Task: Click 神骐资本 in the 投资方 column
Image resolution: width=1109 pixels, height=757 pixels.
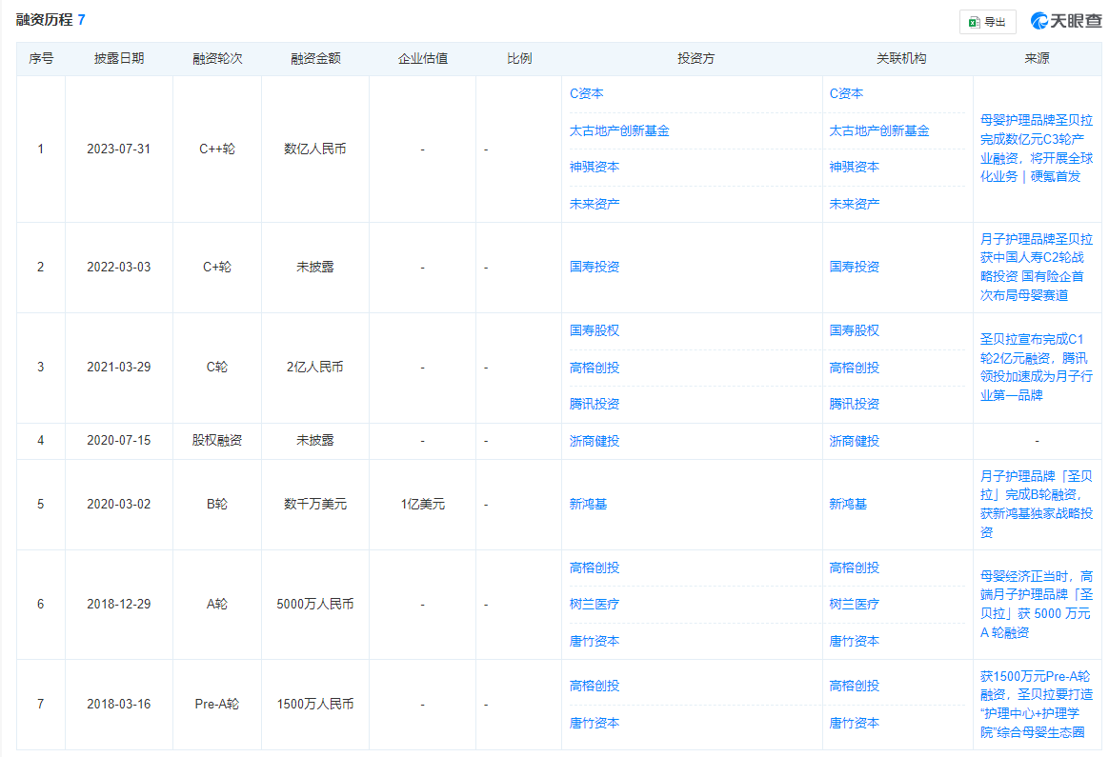Action: tap(594, 167)
